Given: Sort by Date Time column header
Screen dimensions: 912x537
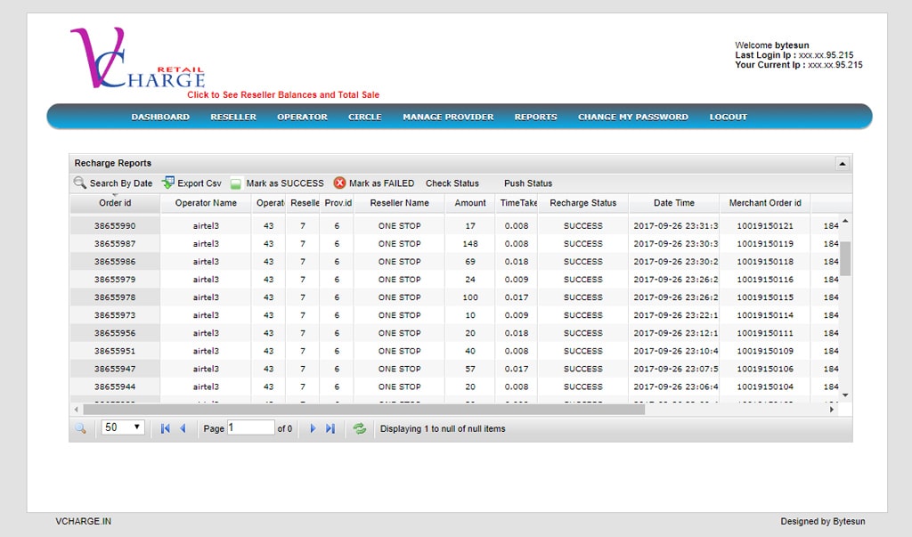Looking at the screenshot, I should [x=674, y=203].
